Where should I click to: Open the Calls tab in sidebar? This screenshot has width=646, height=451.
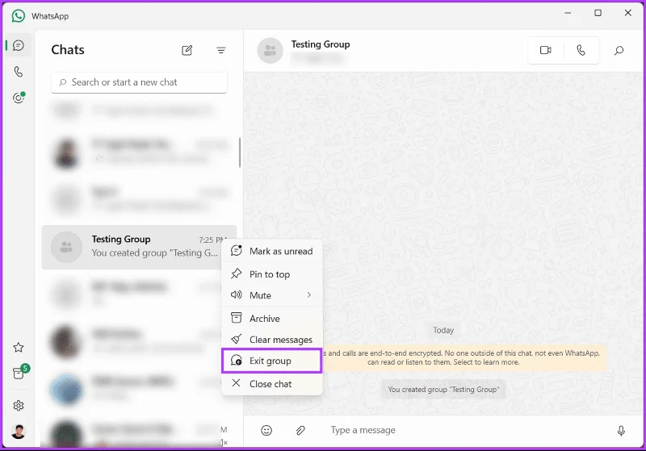pos(18,72)
